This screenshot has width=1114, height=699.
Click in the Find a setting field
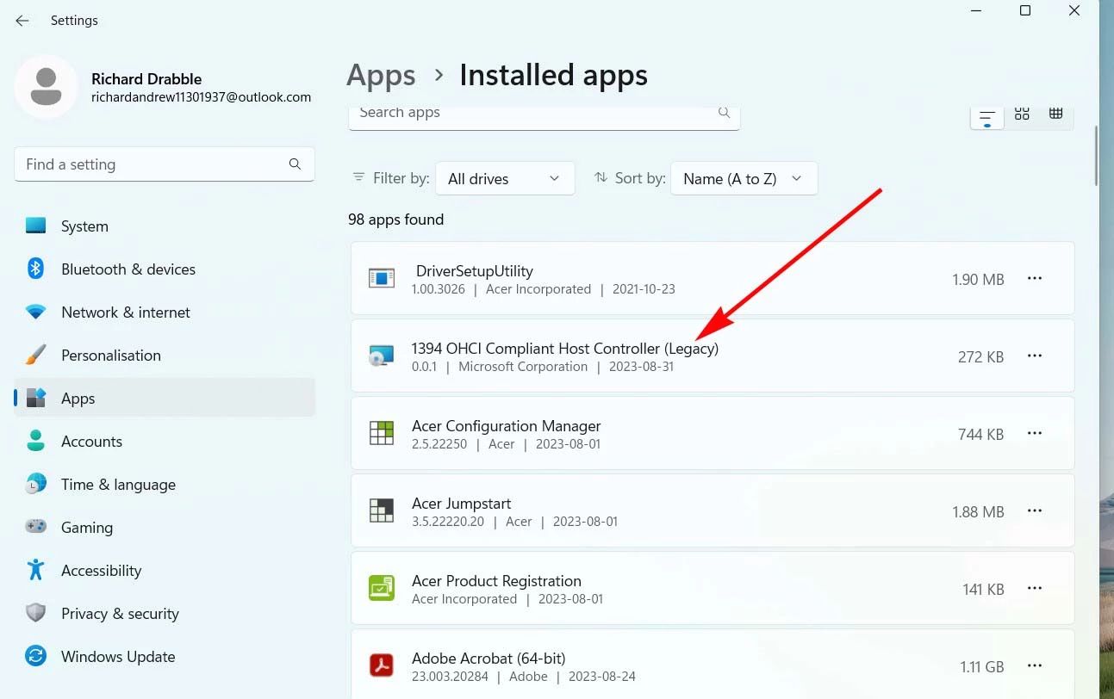165,164
